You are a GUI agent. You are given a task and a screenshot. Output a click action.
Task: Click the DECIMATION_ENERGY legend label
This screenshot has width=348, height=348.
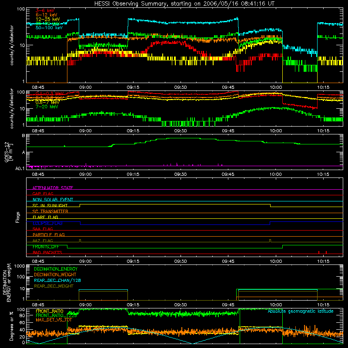[56, 269]
